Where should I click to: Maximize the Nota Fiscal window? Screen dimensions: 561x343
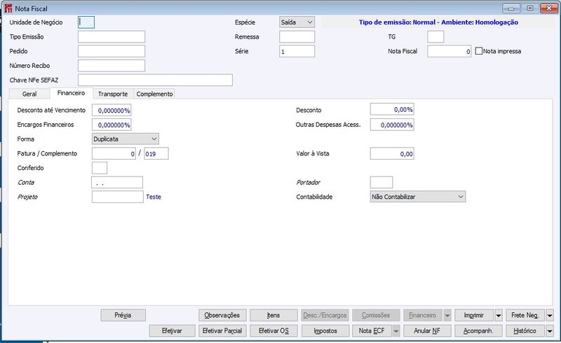click(x=530, y=8)
